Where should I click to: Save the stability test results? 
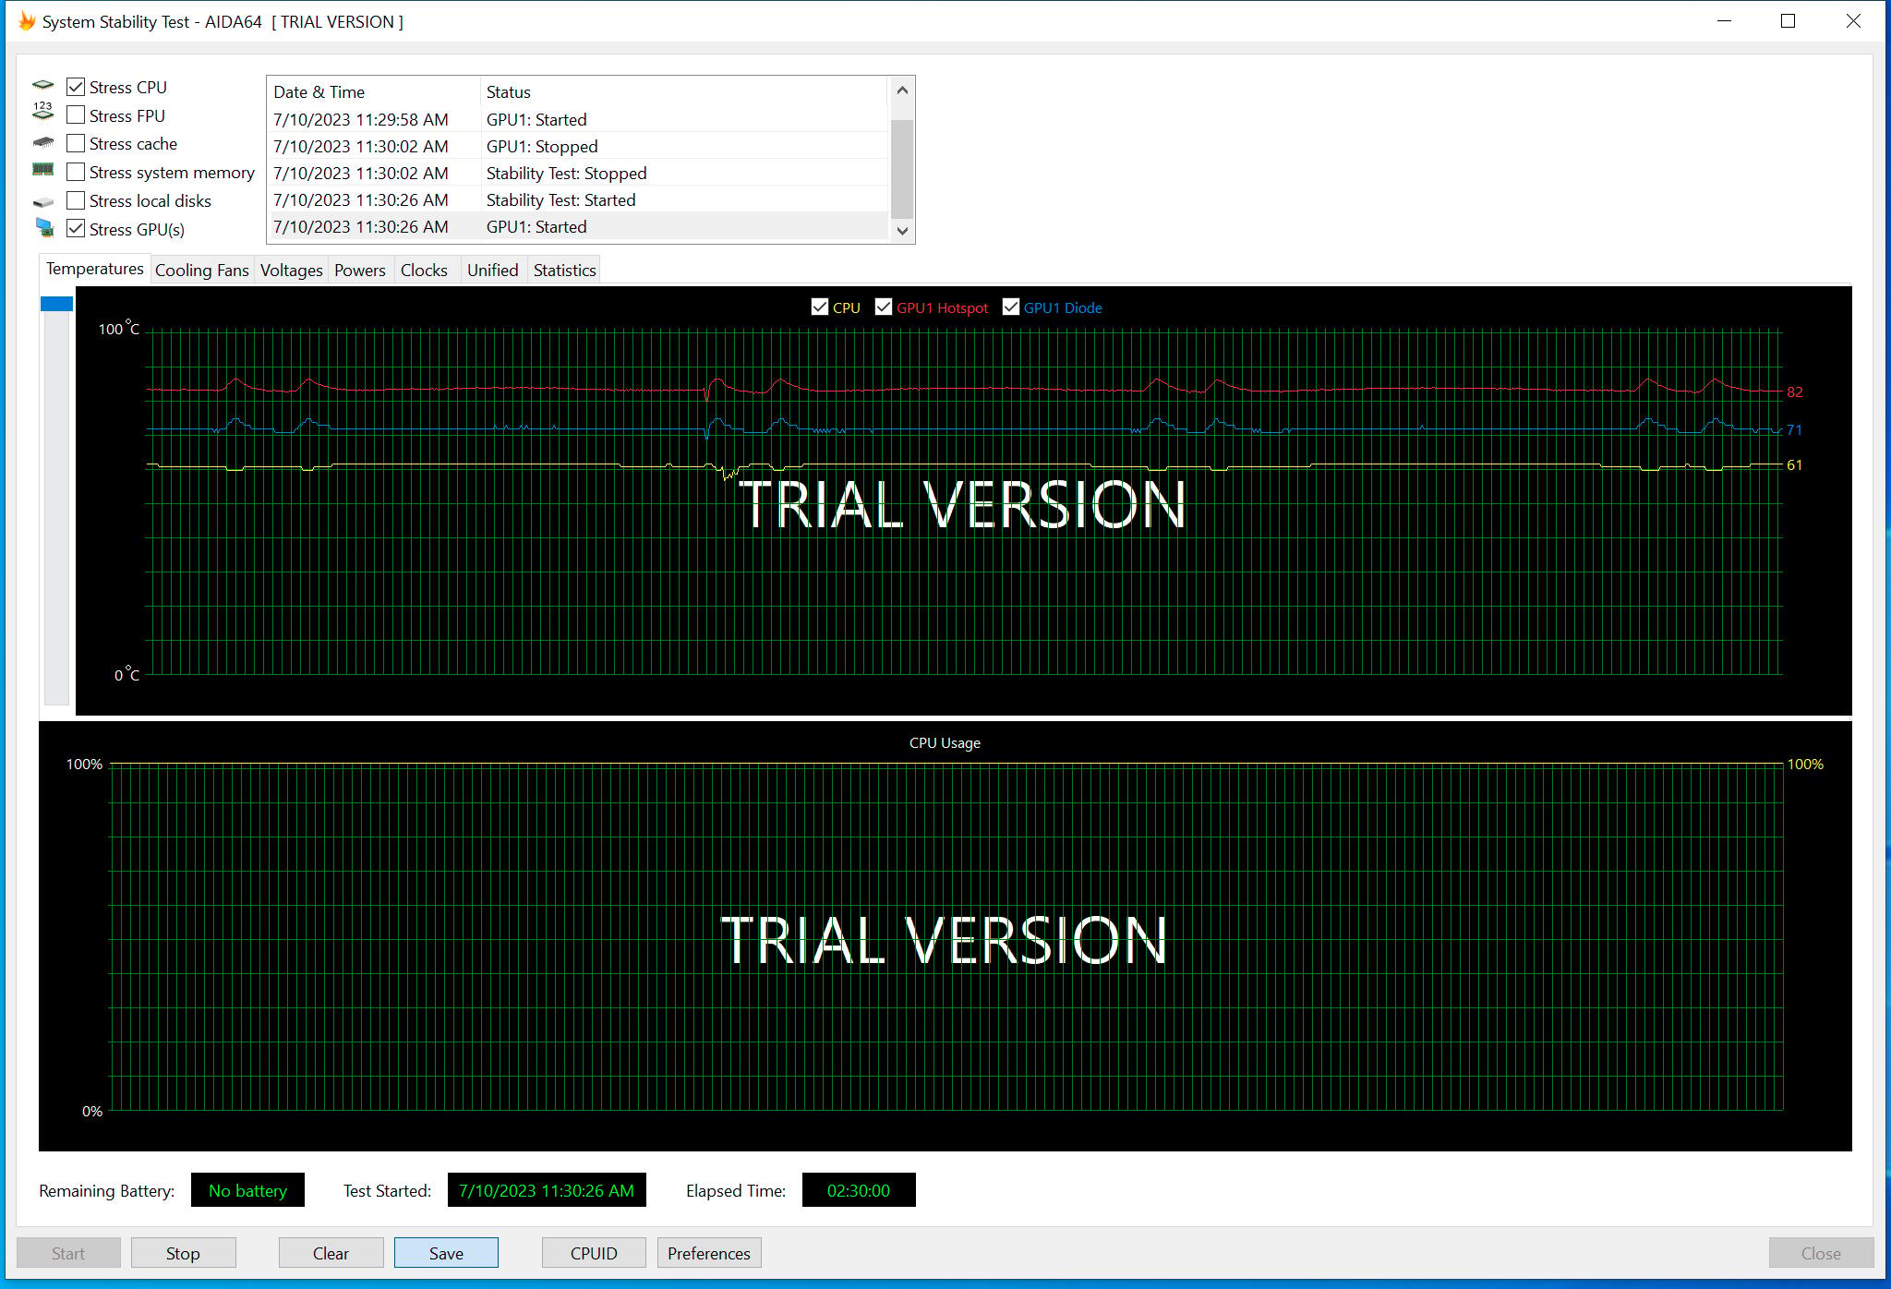pyautogui.click(x=446, y=1253)
